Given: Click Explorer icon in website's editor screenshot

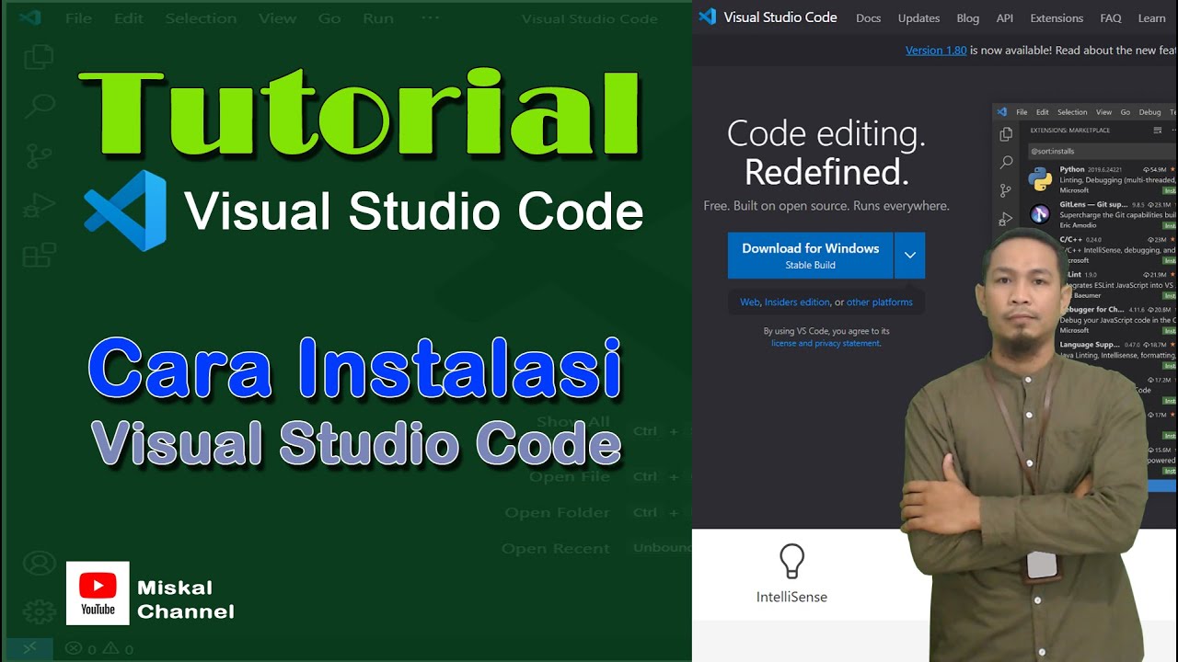Looking at the screenshot, I should point(1006,135).
